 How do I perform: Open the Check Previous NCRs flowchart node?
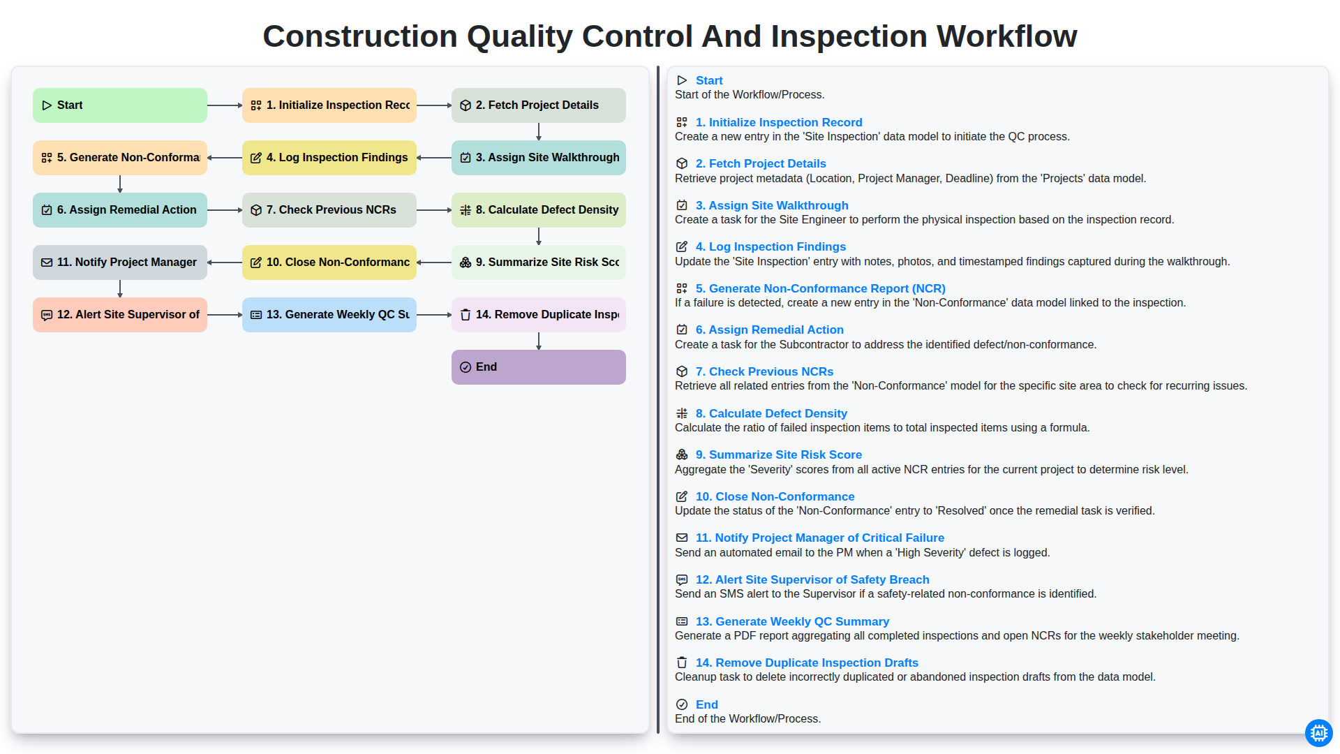329,210
